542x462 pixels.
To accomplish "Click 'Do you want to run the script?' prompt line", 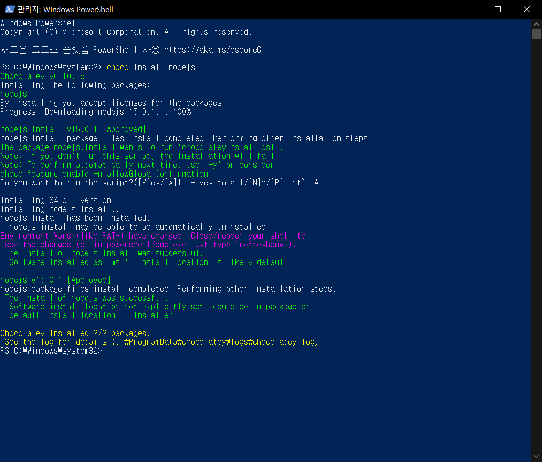I will [x=160, y=183].
